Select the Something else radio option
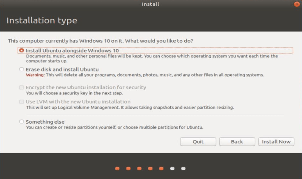 tap(22, 121)
